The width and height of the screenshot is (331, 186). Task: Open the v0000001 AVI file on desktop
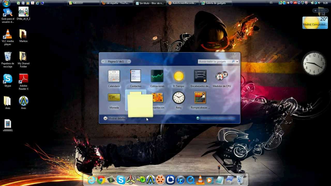tap(8, 126)
